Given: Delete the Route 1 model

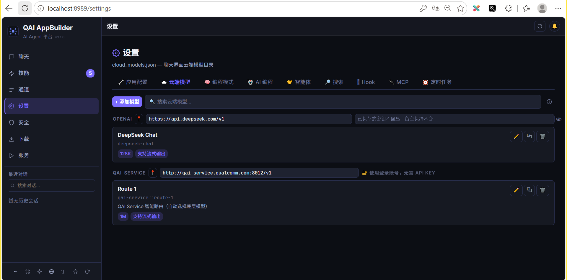Looking at the screenshot, I should [x=542, y=190].
